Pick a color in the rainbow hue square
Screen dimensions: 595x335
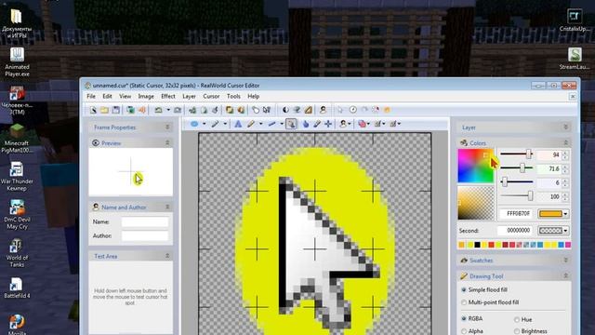pyautogui.click(x=475, y=166)
